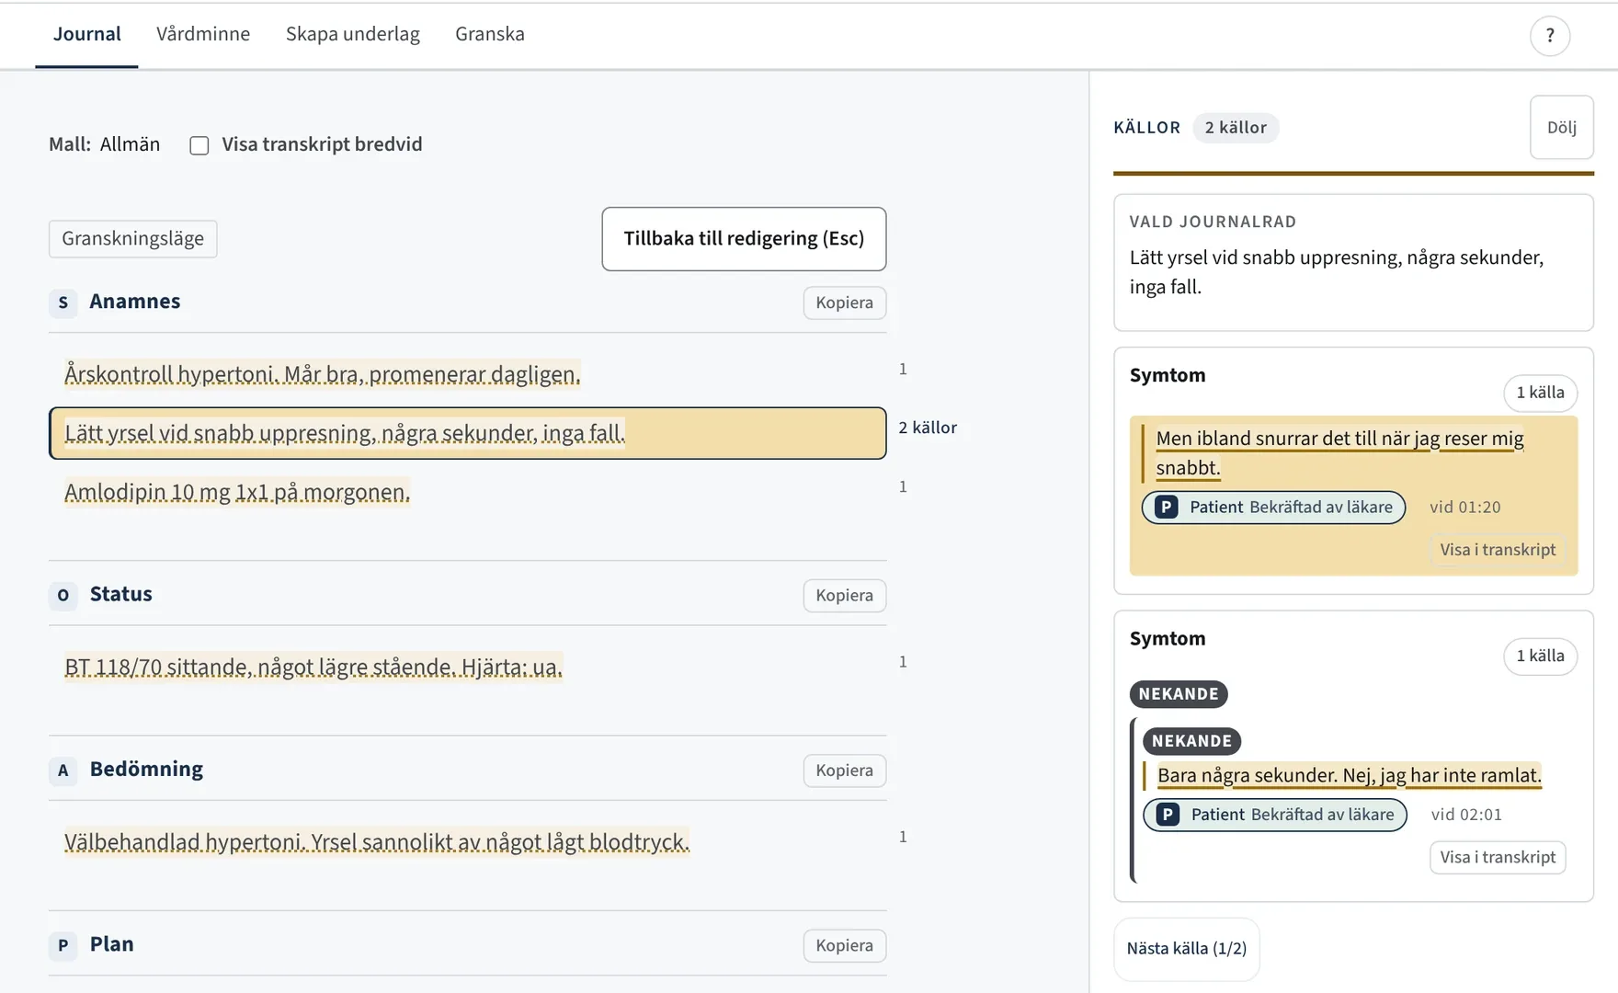This screenshot has height=993, width=1618.
Task: Click the quote Bara några sekunder
Action: pyautogui.click(x=1349, y=775)
